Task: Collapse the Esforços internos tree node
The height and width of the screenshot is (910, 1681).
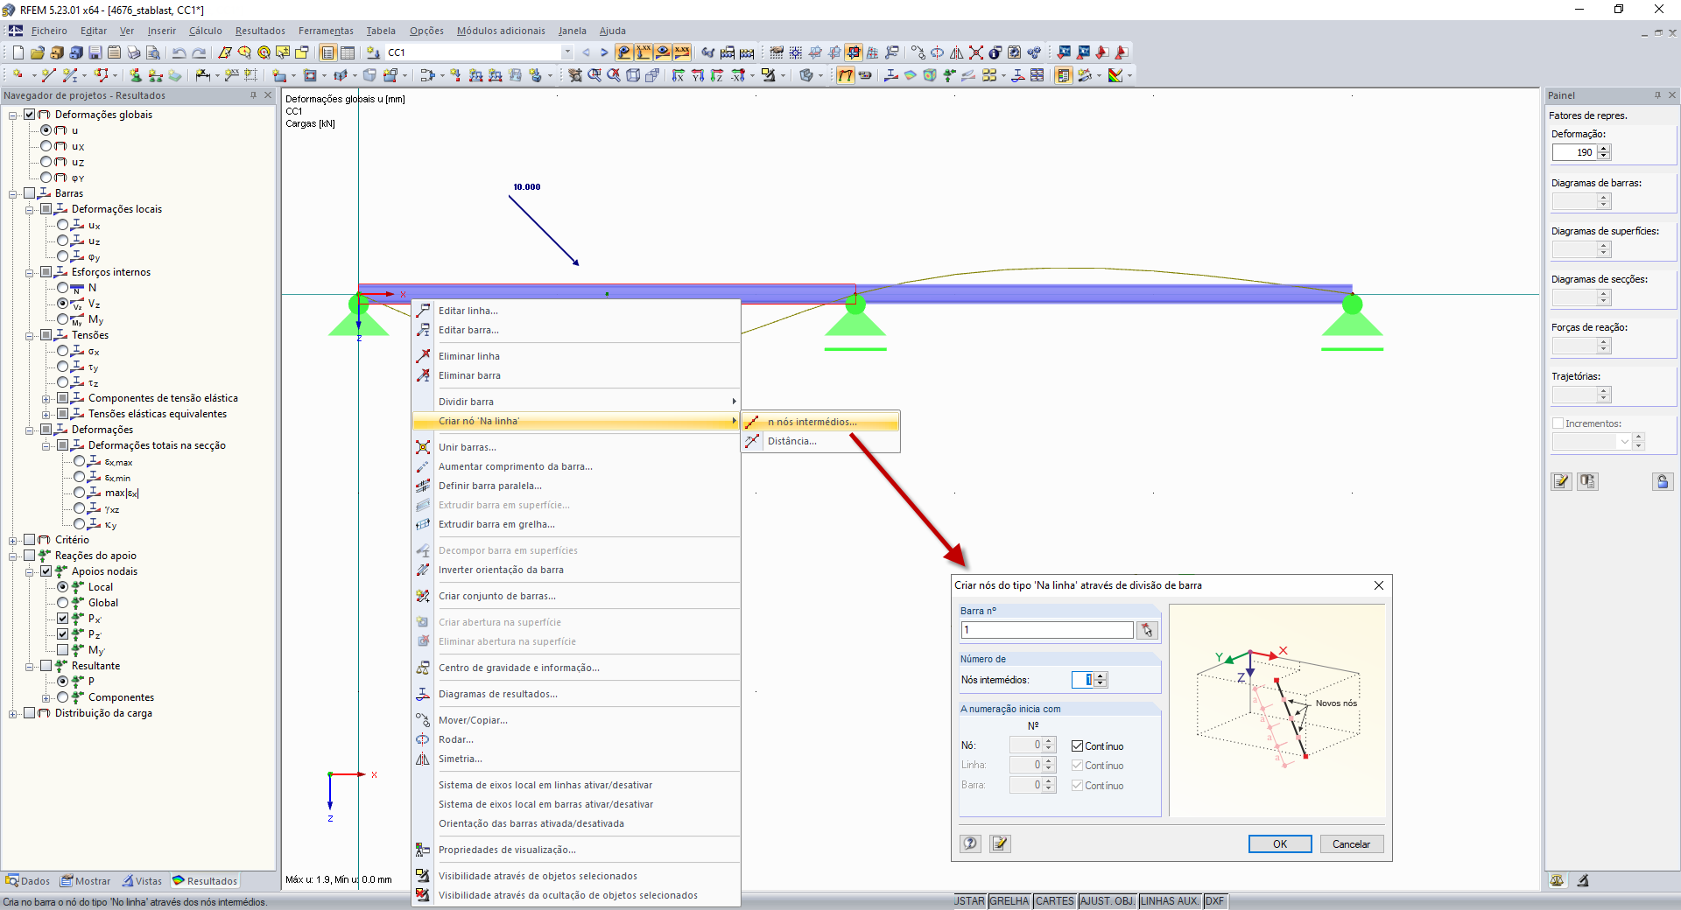Action: tap(30, 272)
